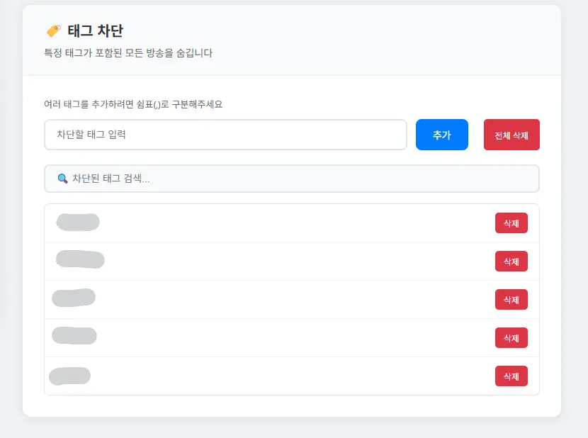
Task: Select the second blurred tag name
Action: pyautogui.click(x=80, y=259)
